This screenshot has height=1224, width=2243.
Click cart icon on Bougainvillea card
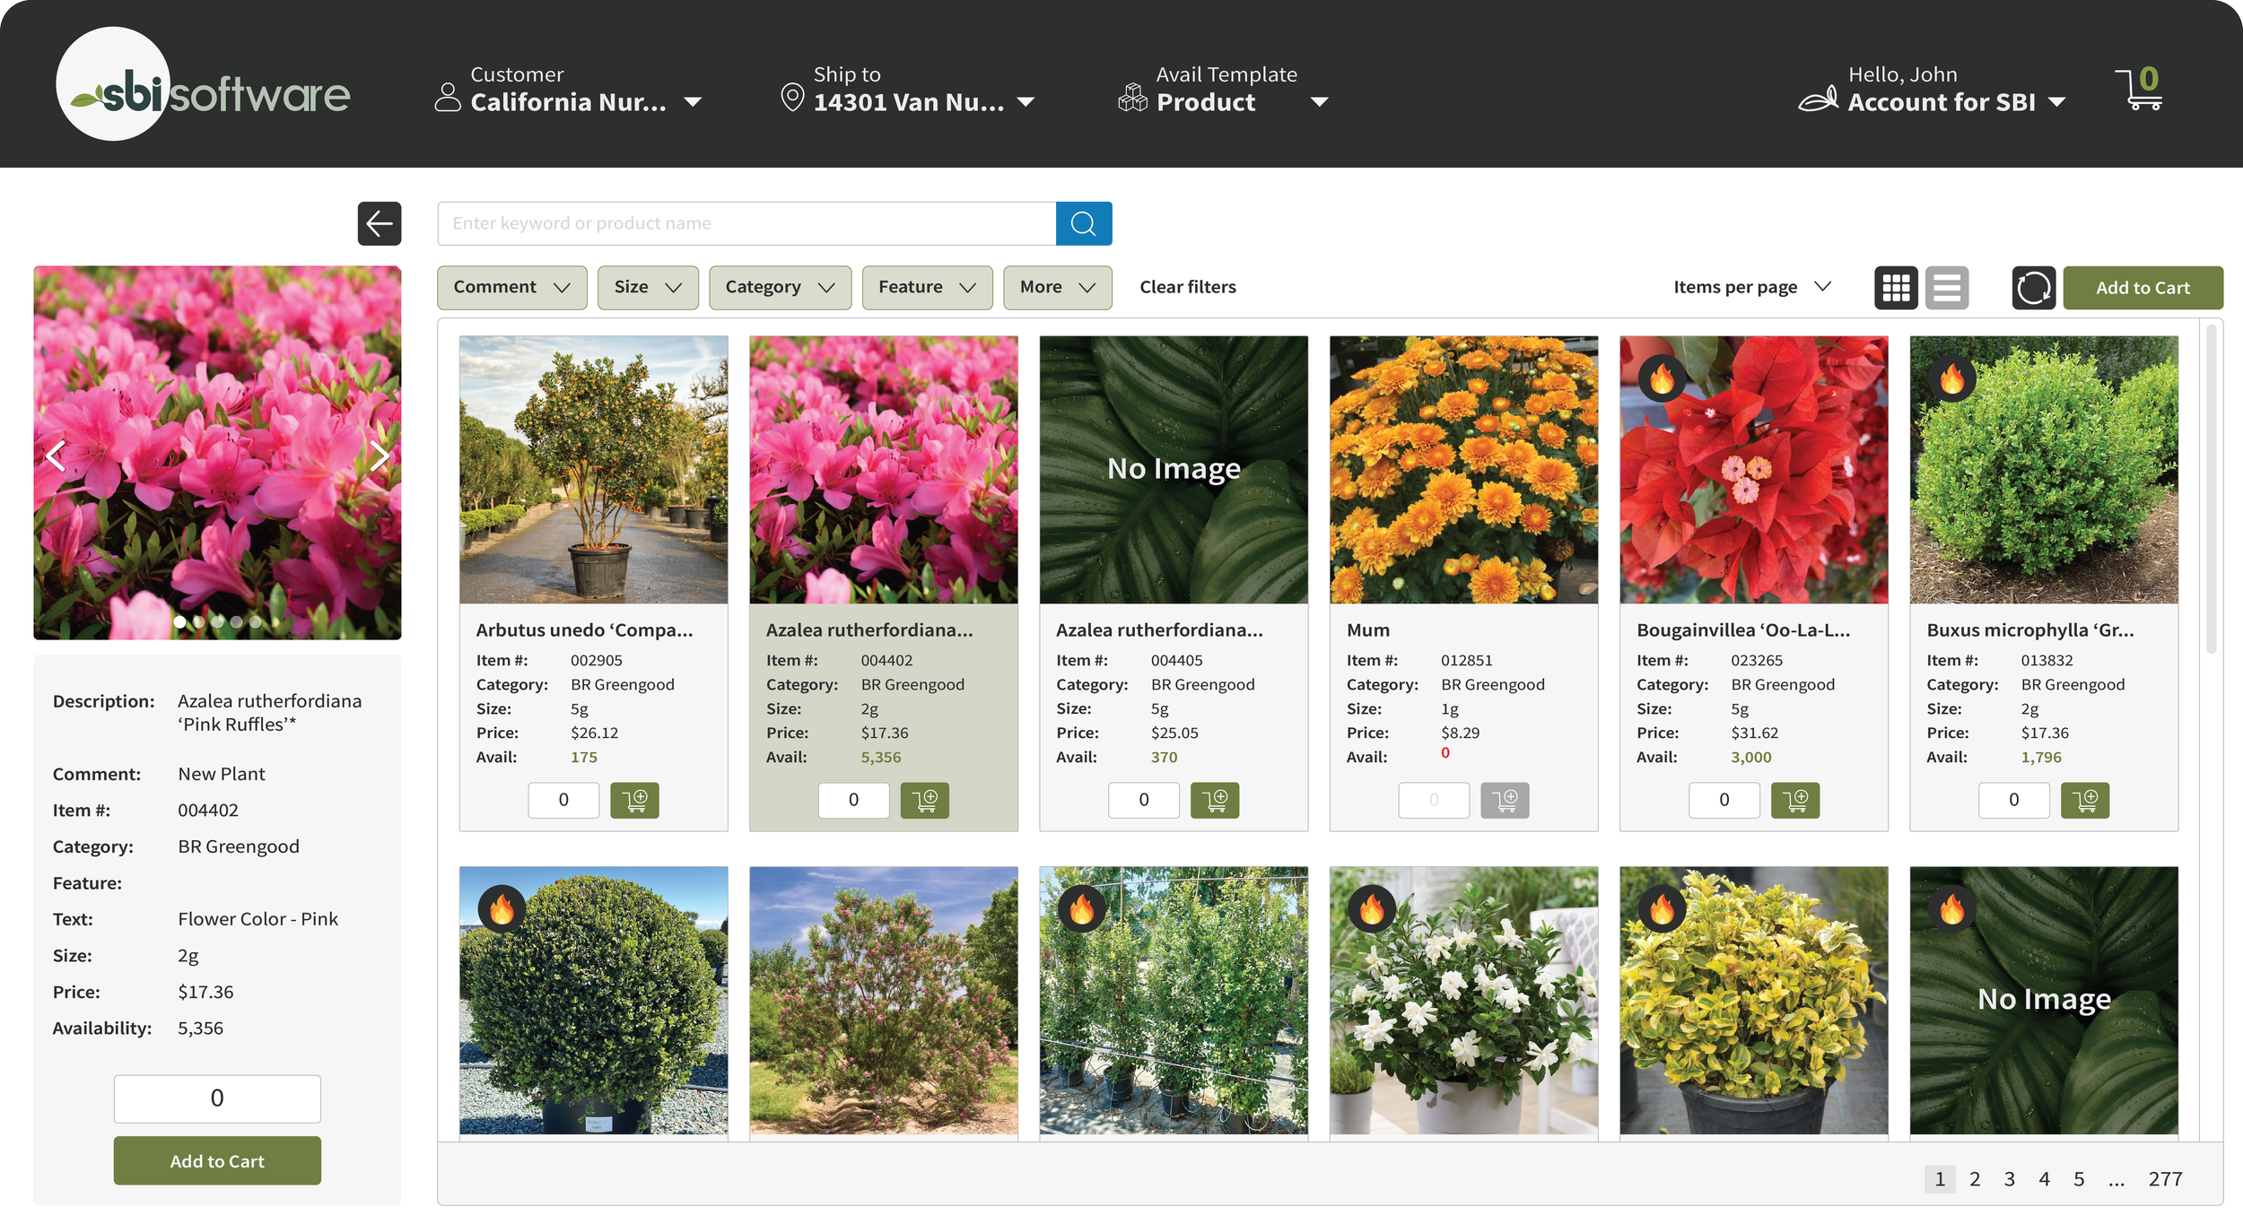pos(1794,800)
